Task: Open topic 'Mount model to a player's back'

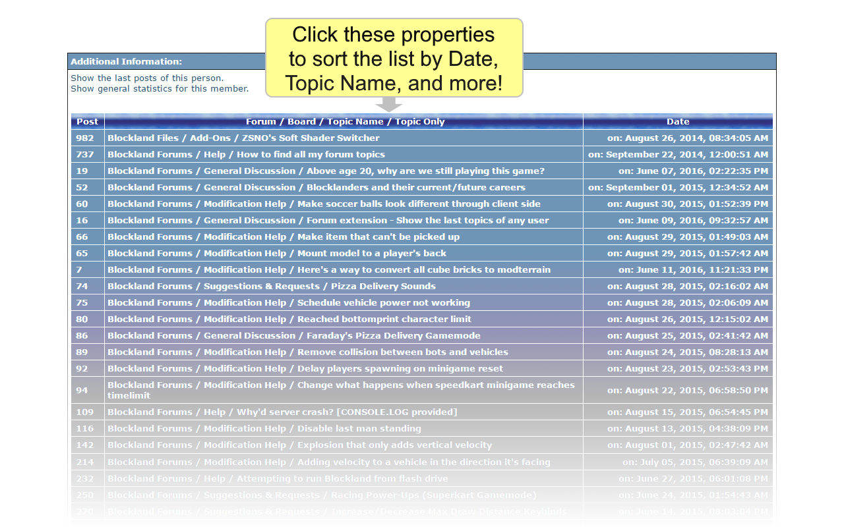Action: pyautogui.click(x=372, y=253)
